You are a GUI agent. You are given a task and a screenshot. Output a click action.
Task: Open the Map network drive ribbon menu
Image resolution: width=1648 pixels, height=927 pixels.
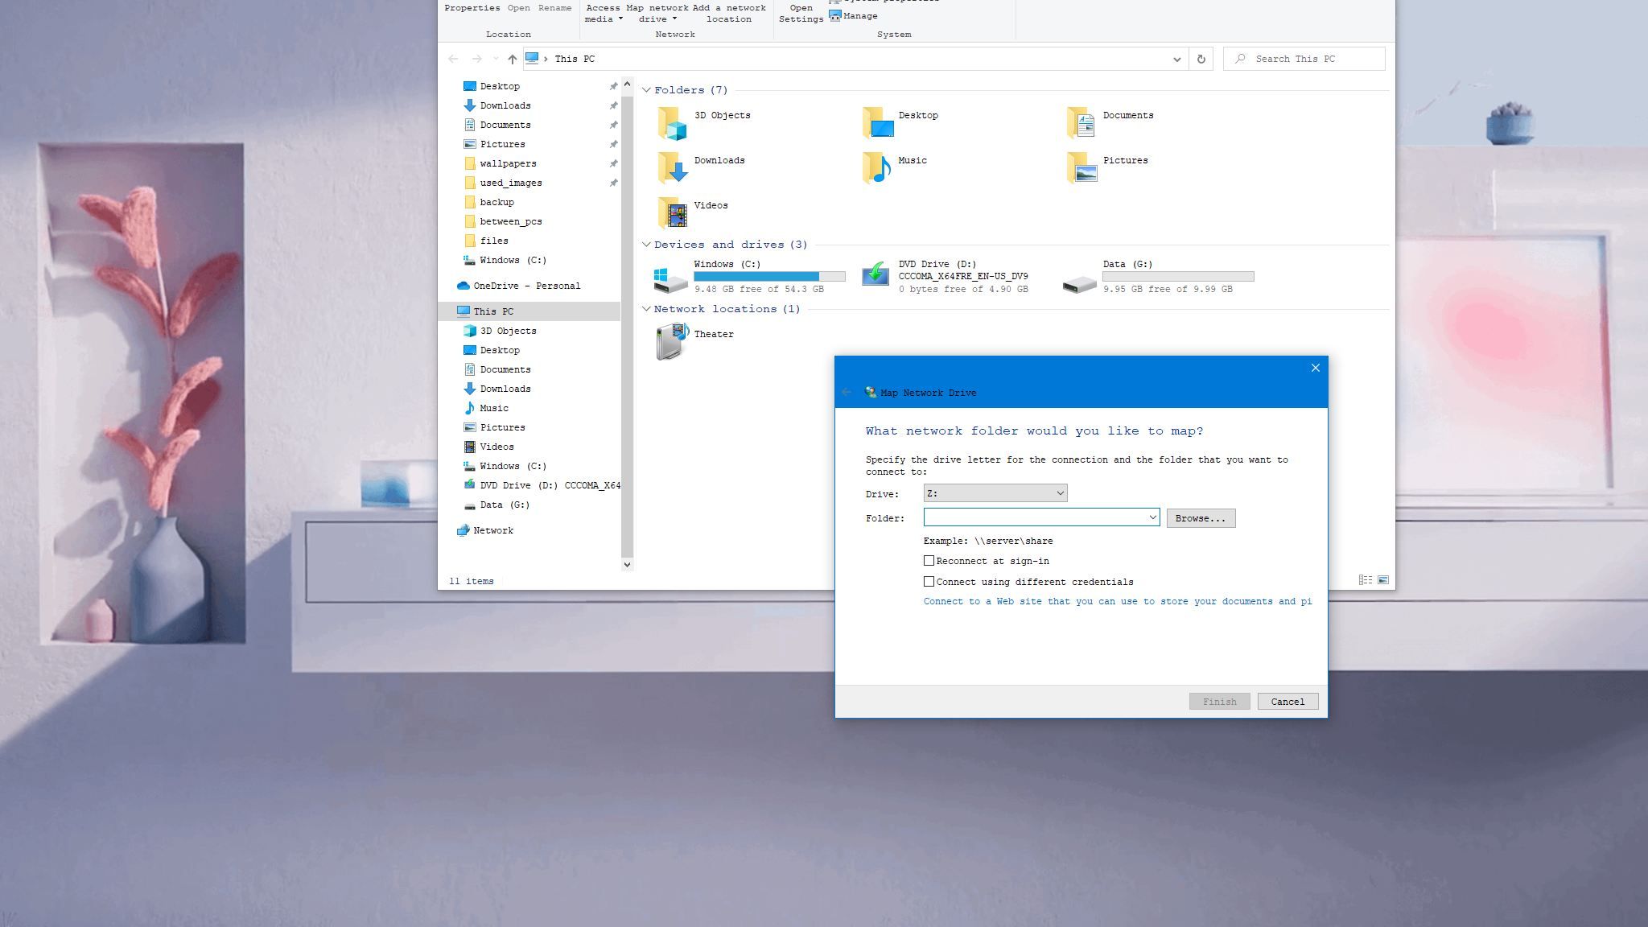tap(657, 14)
